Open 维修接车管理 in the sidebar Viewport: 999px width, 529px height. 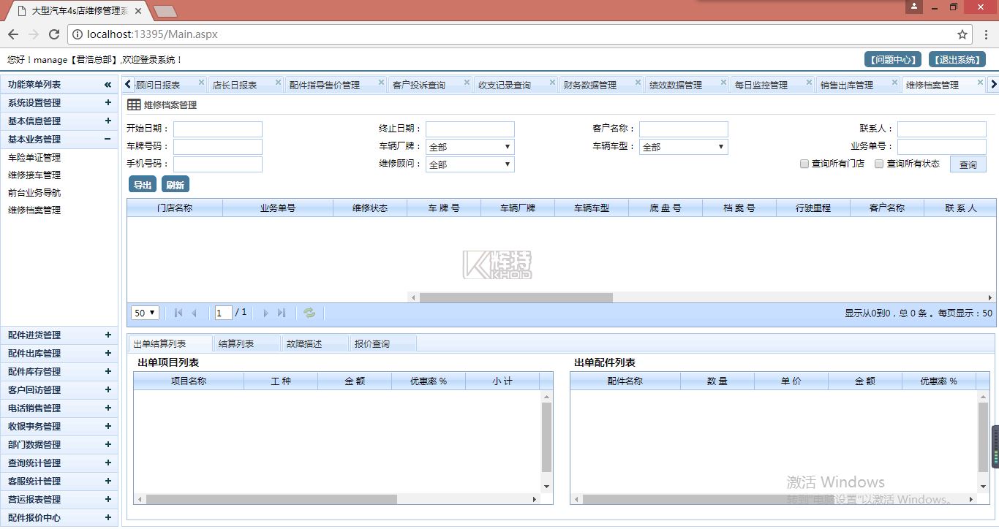[34, 175]
